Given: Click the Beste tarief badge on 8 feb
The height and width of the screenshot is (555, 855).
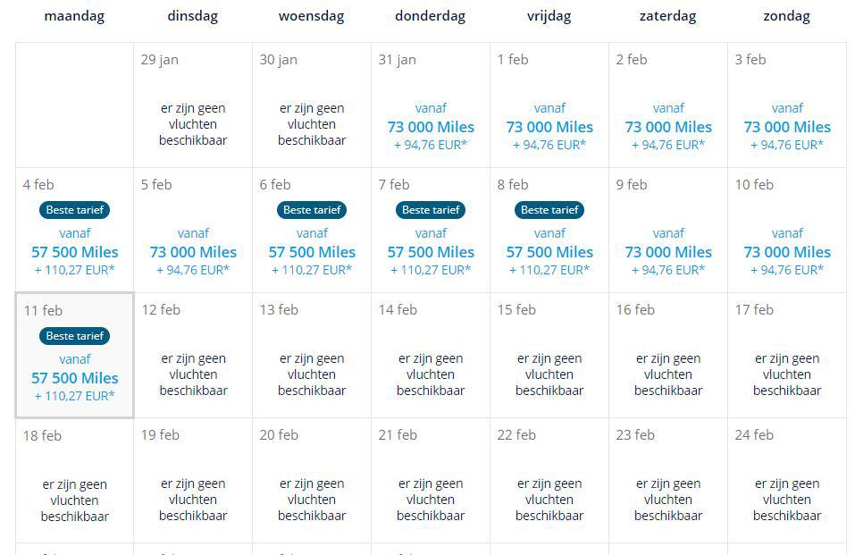Looking at the screenshot, I should pos(549,210).
